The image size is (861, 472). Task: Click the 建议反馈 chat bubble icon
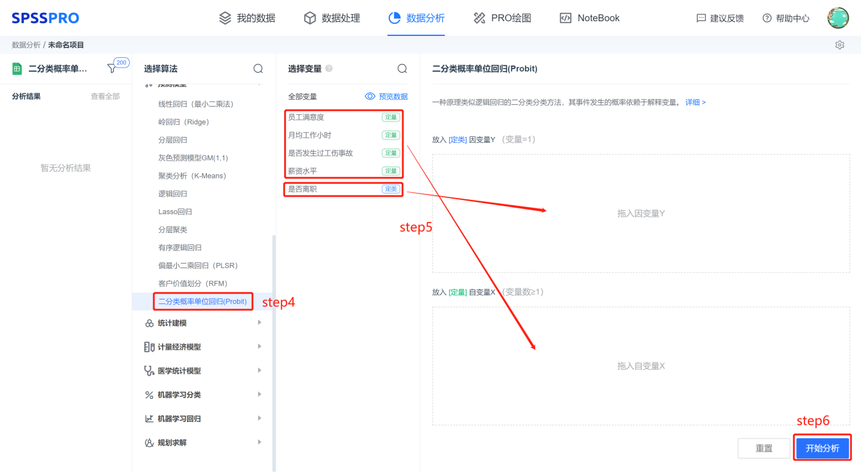point(700,18)
